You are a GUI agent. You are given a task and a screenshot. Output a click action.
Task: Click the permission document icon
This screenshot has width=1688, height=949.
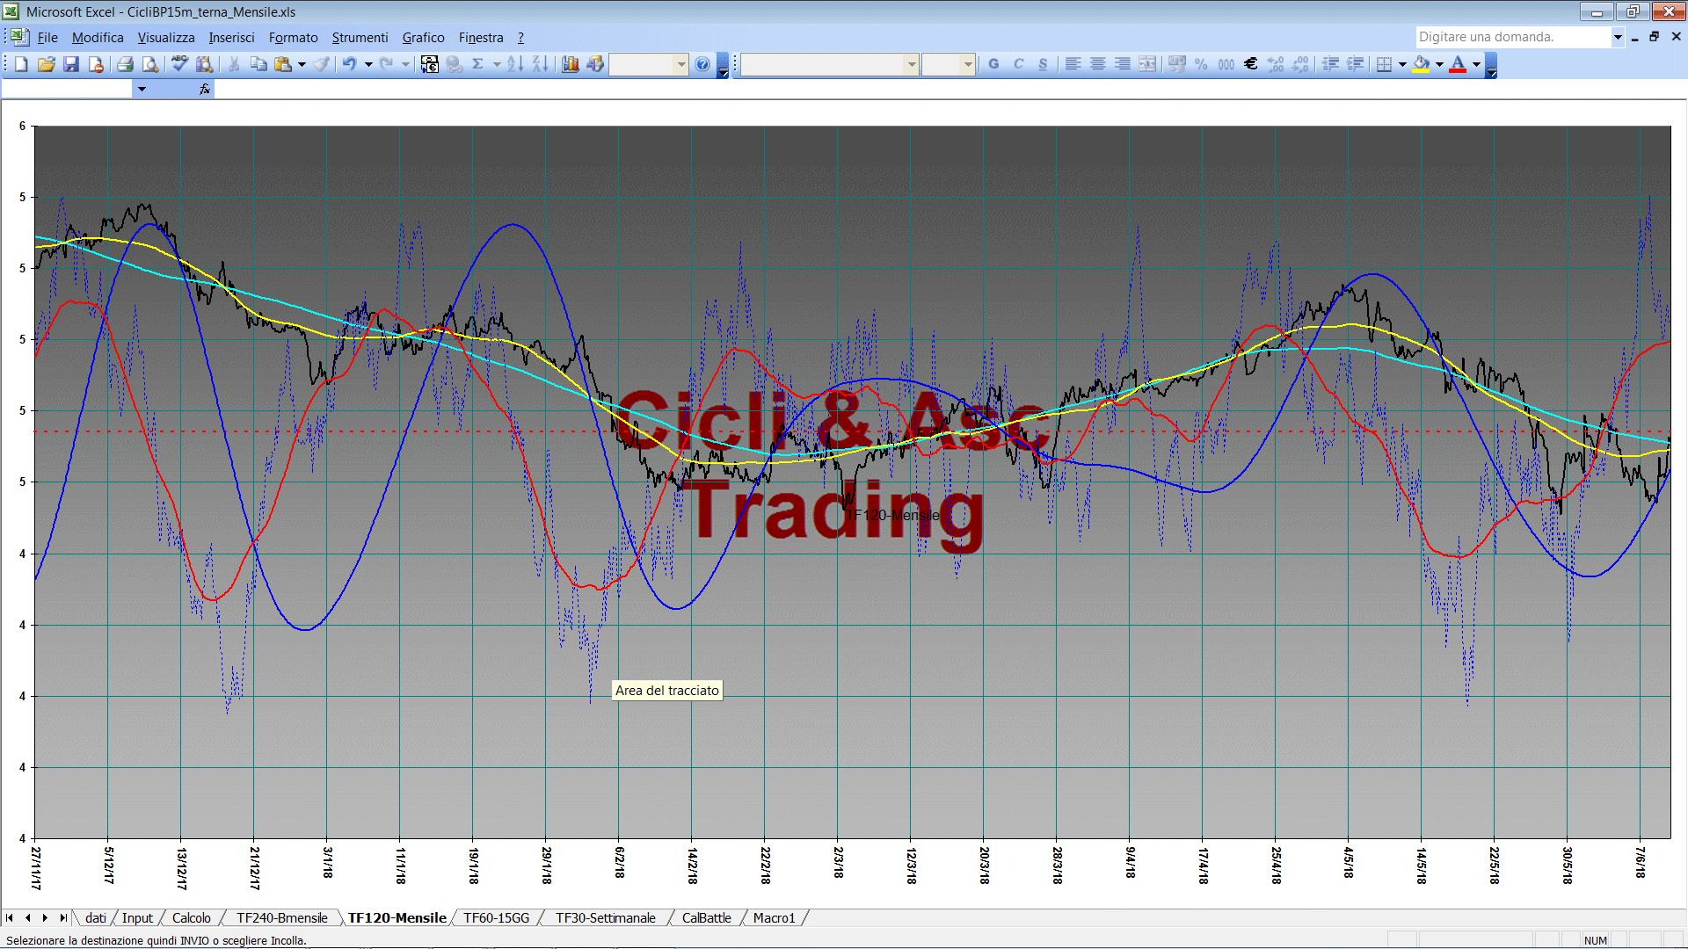pos(96,64)
